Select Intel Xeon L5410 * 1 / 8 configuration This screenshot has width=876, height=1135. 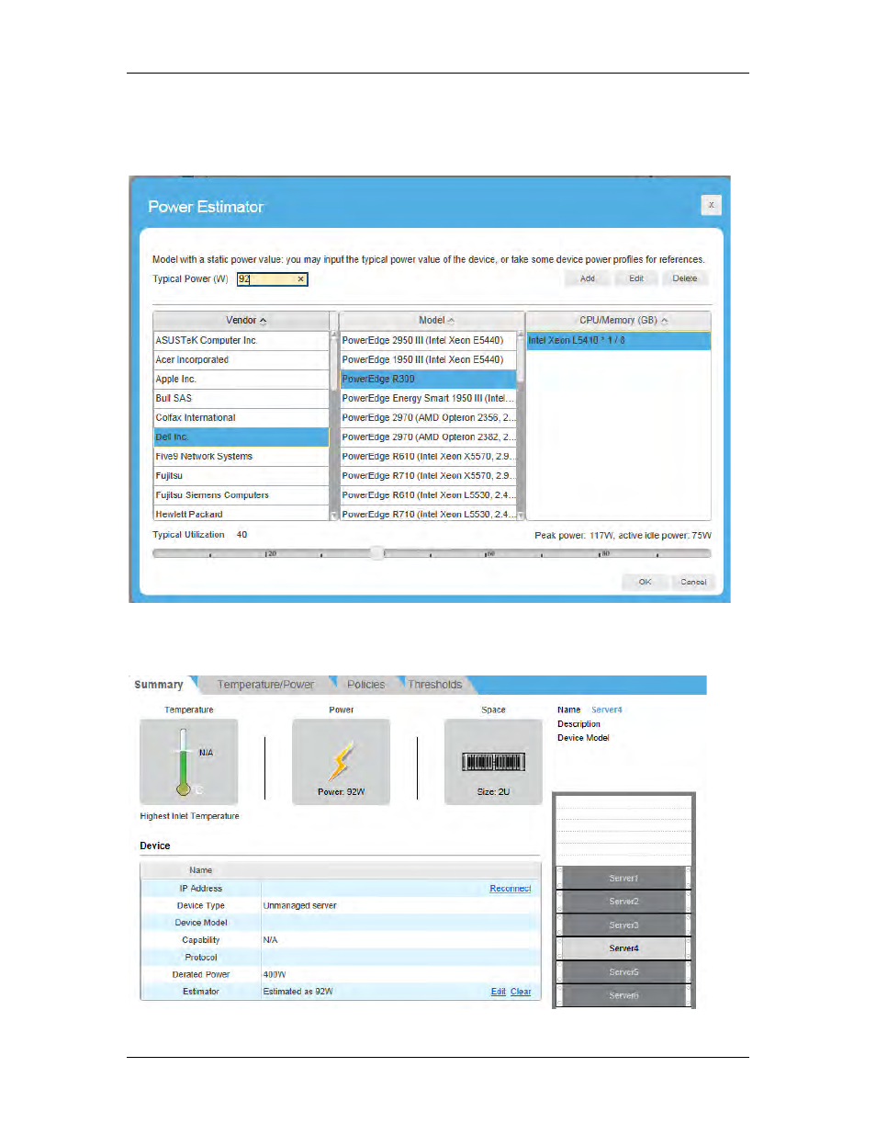[x=618, y=341]
